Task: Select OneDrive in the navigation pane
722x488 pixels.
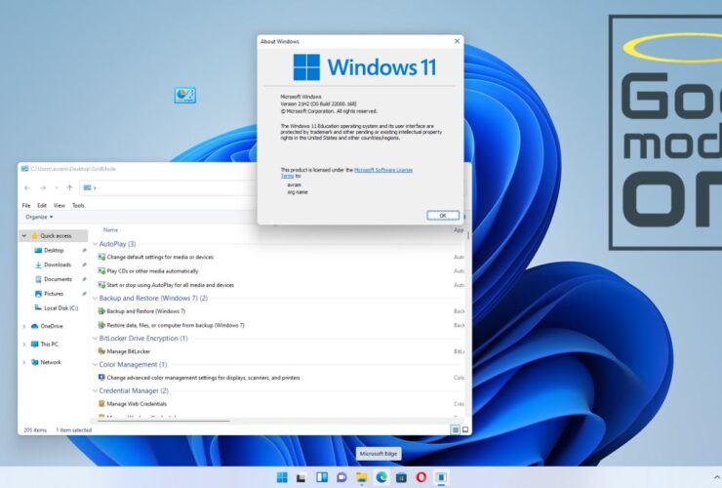Action: point(51,326)
